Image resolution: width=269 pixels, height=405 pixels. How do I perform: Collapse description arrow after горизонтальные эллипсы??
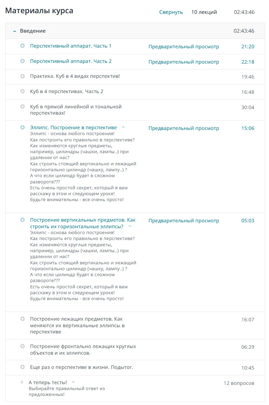tap(130, 226)
